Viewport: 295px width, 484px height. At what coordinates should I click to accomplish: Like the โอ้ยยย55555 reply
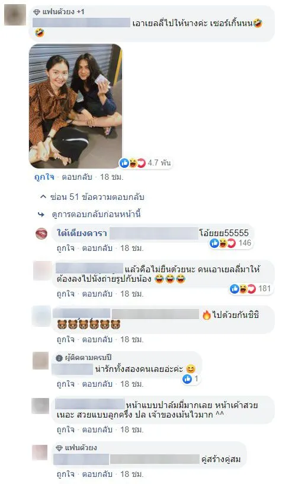[x=66, y=248]
